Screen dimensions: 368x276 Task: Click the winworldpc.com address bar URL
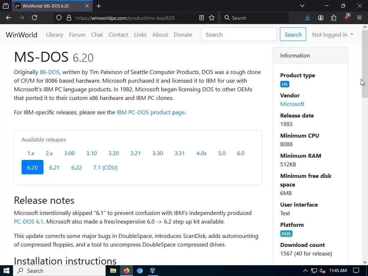125,18
